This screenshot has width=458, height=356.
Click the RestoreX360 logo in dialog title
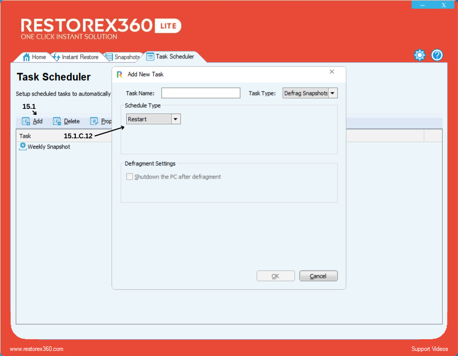(x=120, y=74)
